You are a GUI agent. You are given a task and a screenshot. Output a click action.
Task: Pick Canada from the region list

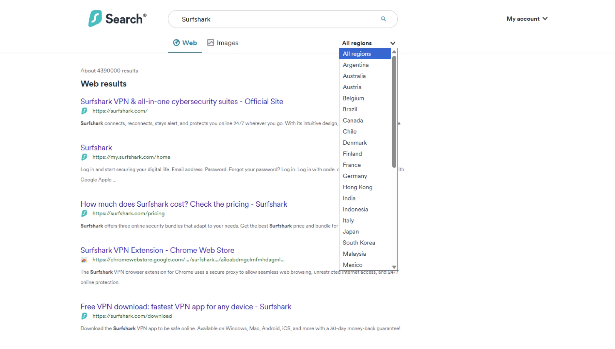(x=365, y=121)
